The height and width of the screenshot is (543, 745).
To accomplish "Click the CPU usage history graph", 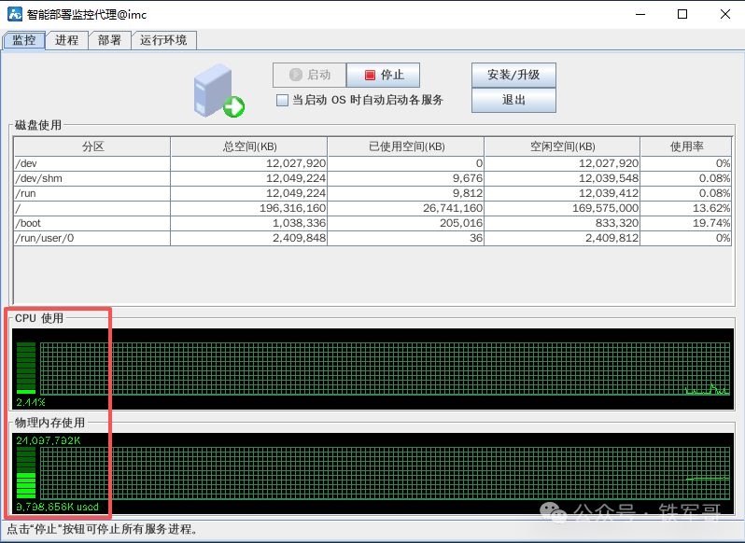I will pyautogui.click(x=384, y=369).
